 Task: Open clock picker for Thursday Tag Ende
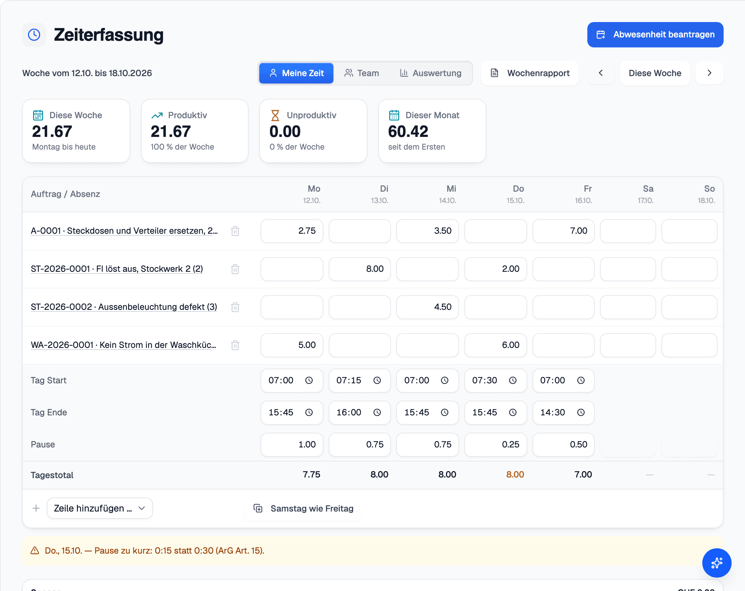pyautogui.click(x=513, y=412)
